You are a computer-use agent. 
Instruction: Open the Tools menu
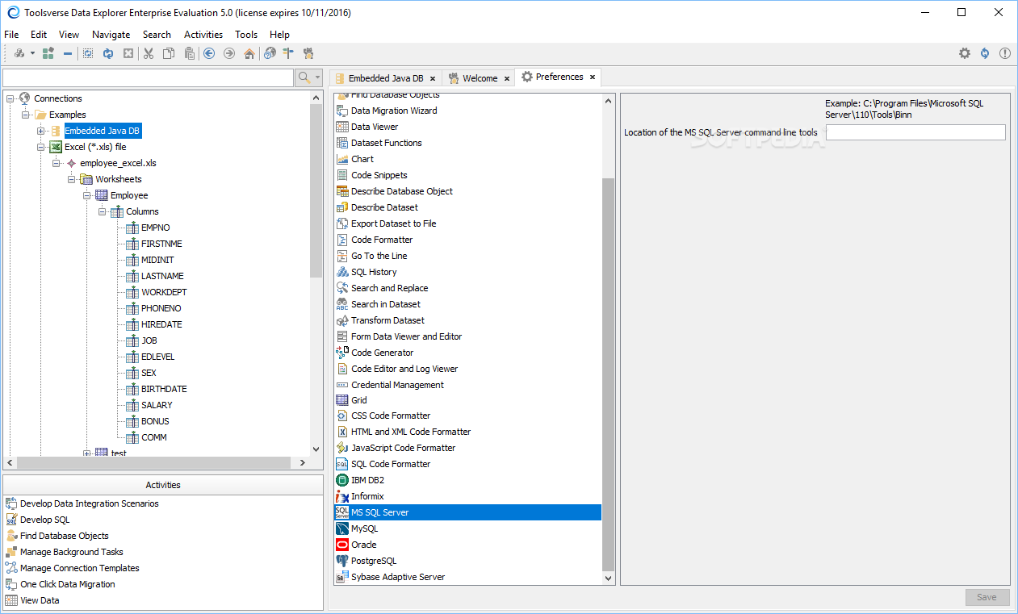tap(246, 35)
